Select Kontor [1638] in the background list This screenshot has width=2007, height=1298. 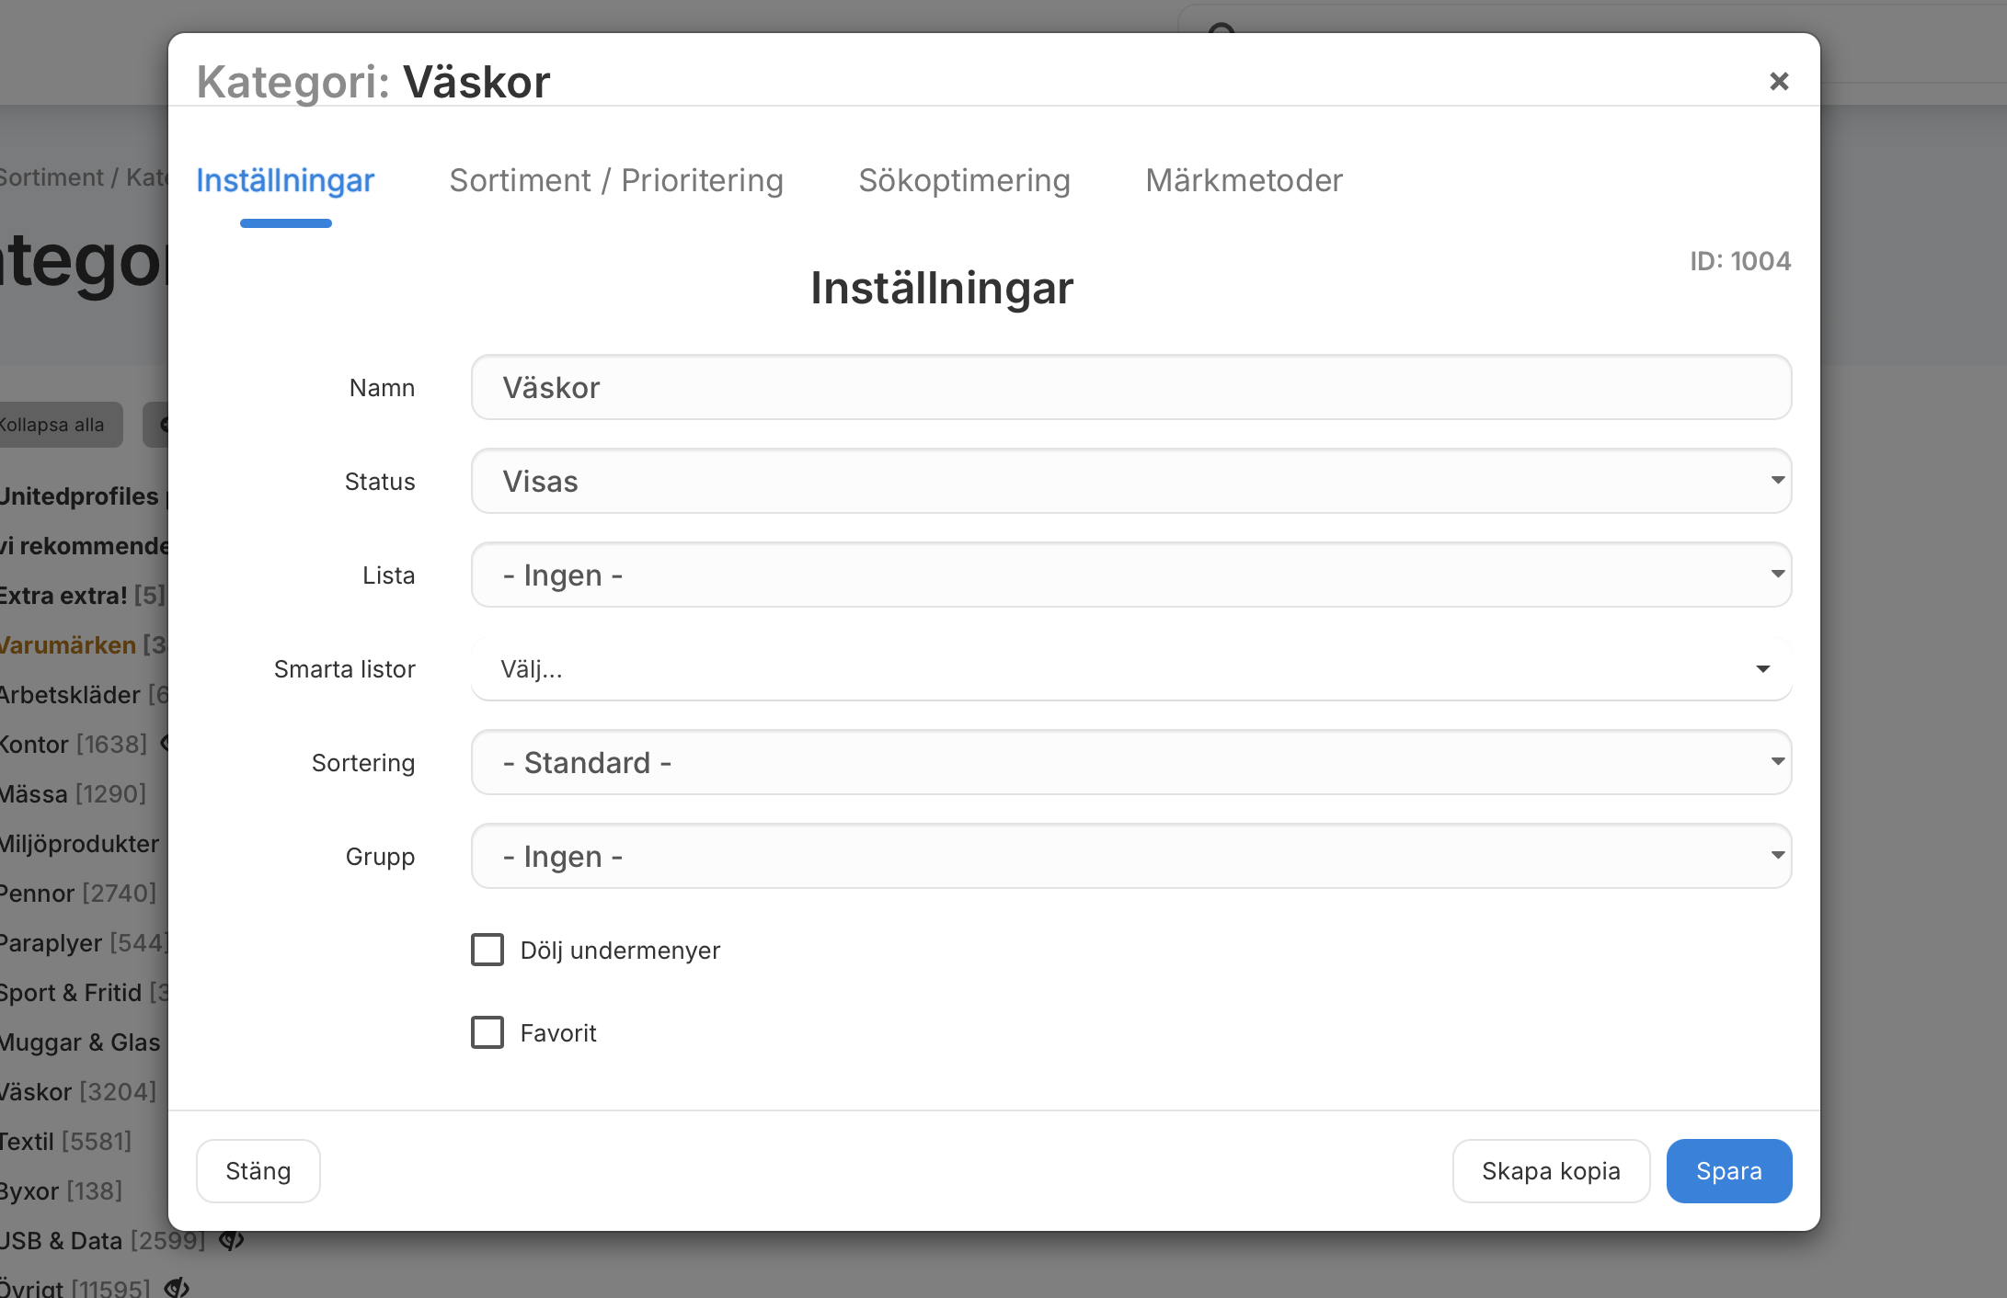point(74,745)
